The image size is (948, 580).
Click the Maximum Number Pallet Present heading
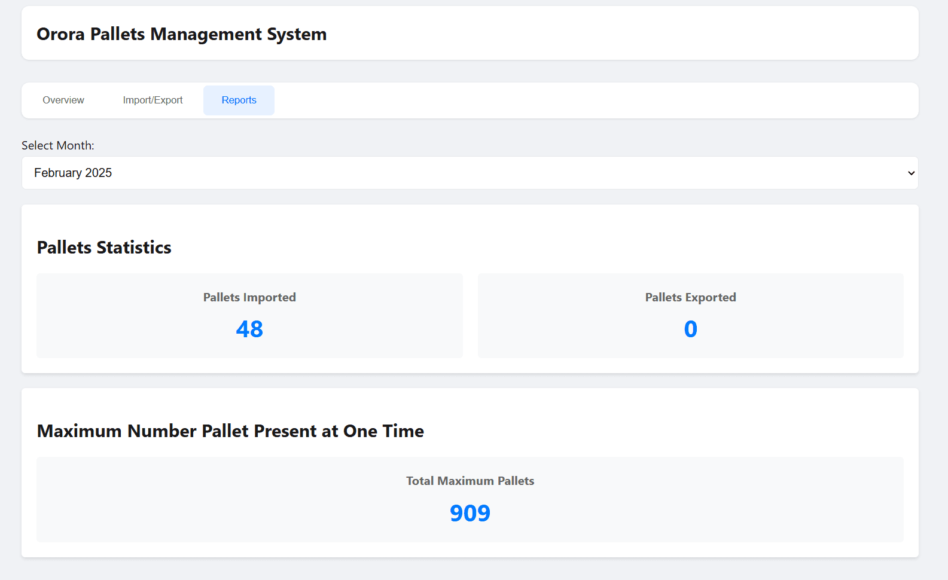click(x=230, y=431)
